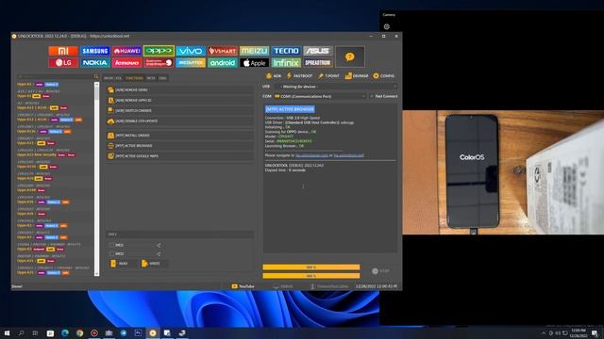Tick the IMEI2 checkbox
Viewport: 604px width, 339px height.
pyautogui.click(x=111, y=254)
